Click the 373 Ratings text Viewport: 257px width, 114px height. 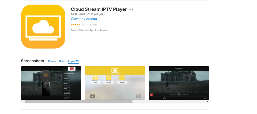91,25
